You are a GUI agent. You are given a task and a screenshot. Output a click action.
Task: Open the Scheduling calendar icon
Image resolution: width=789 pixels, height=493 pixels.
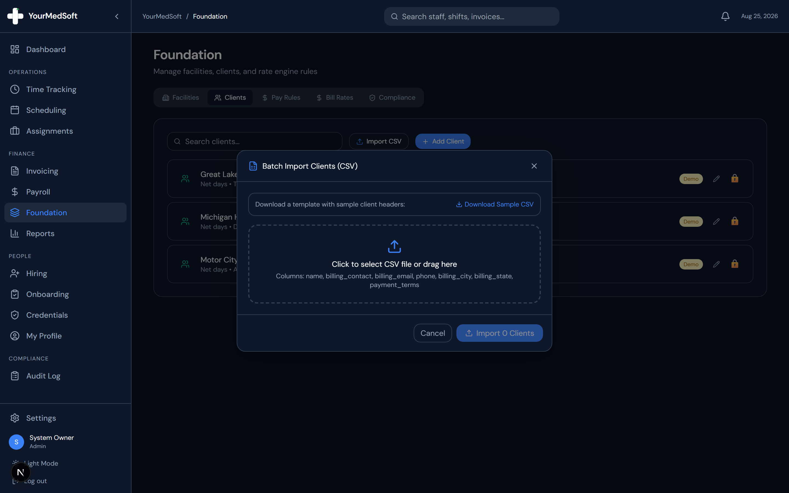15,110
